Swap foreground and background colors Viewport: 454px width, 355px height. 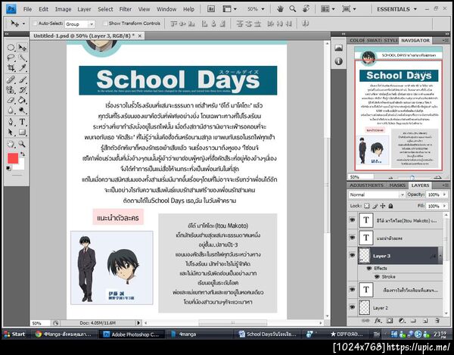click(x=23, y=154)
